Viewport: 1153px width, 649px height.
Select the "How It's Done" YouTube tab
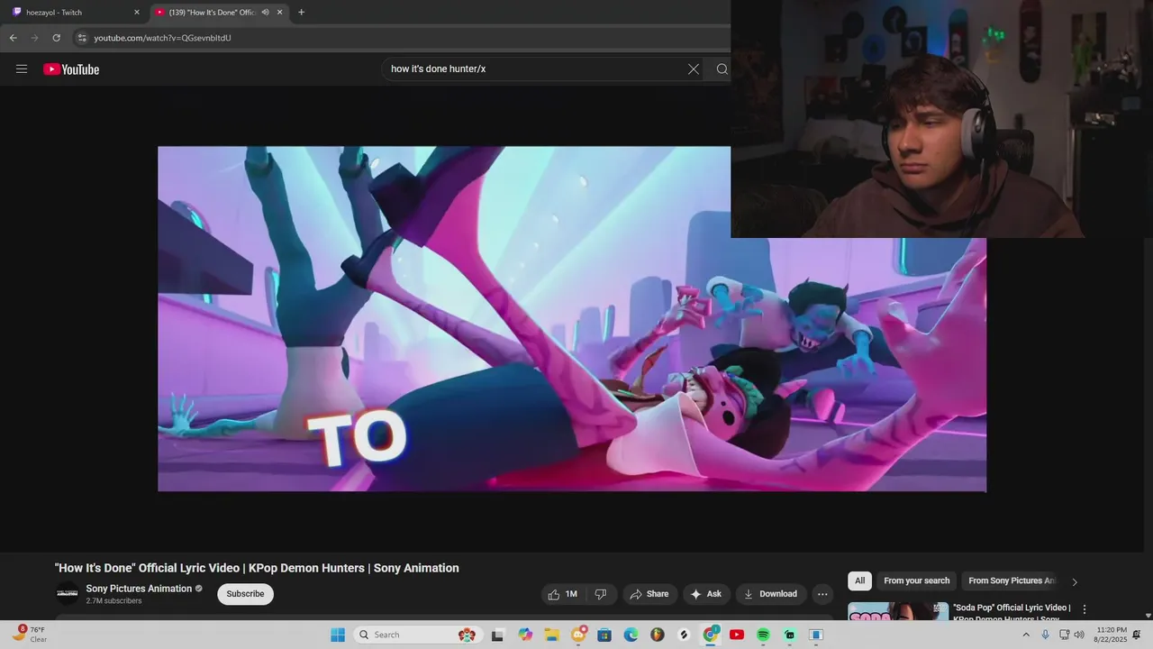[x=212, y=13]
